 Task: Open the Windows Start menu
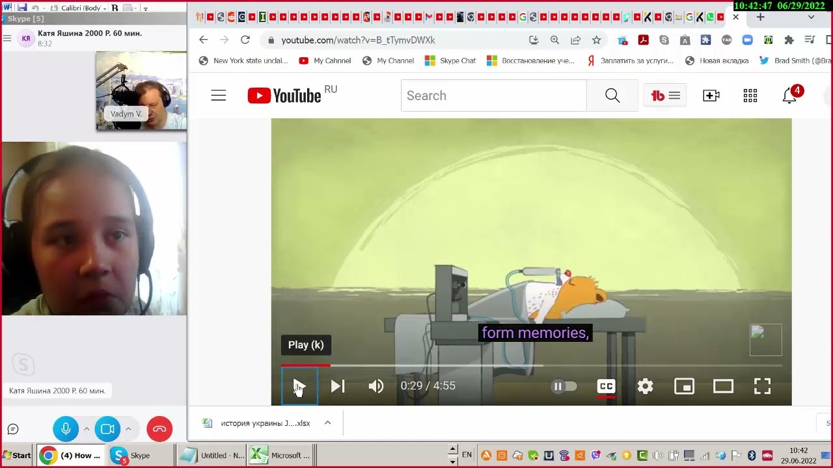click(x=16, y=456)
